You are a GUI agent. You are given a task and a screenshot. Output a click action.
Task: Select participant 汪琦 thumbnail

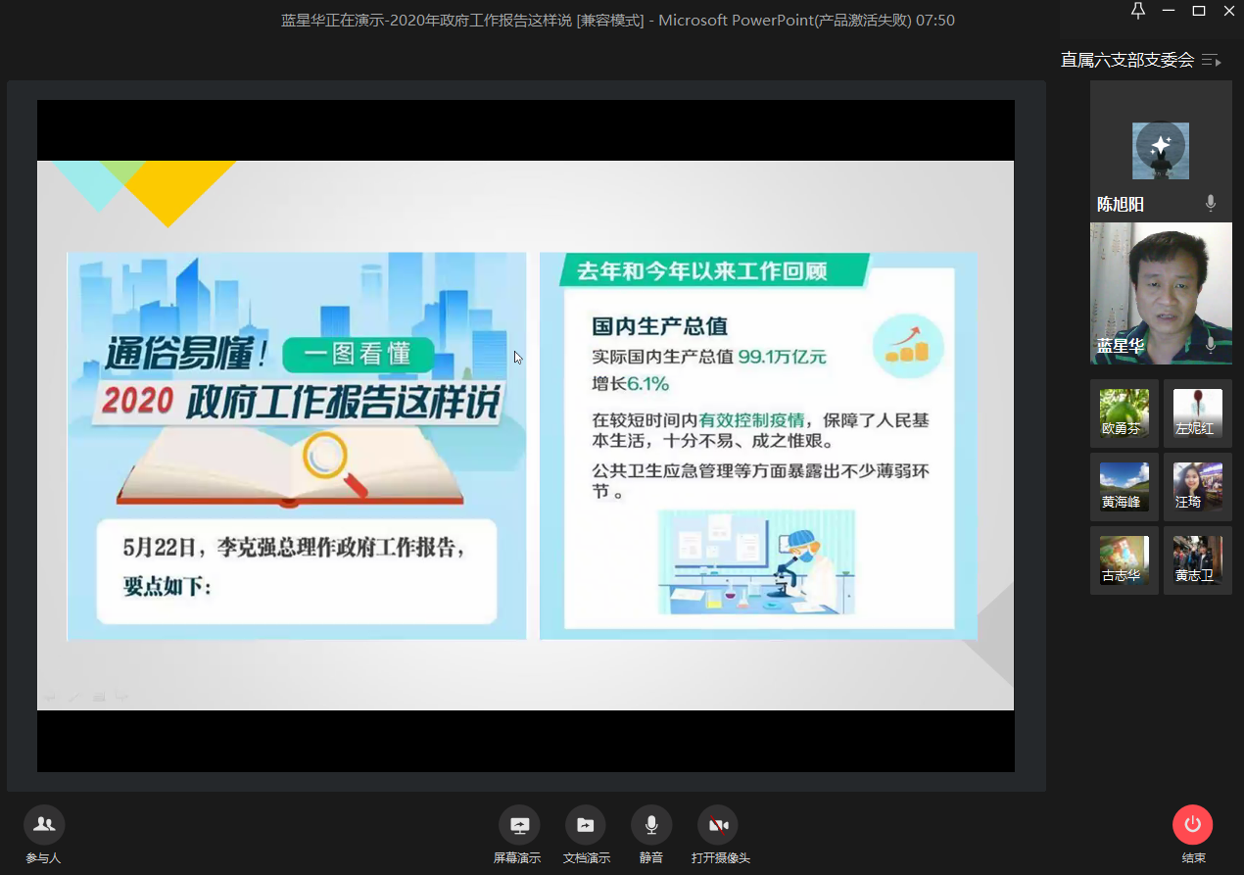pos(1197,487)
